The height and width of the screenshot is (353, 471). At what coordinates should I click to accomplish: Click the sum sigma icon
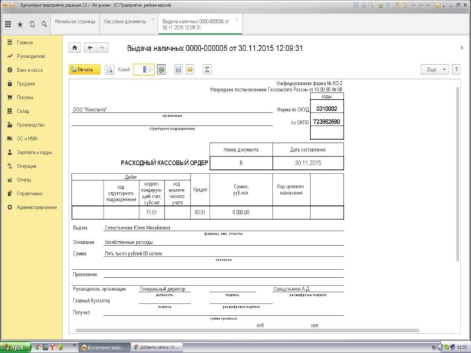pos(207,69)
